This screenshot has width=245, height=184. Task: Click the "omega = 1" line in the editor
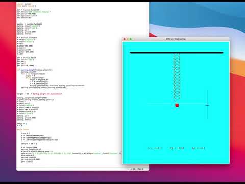22,124
